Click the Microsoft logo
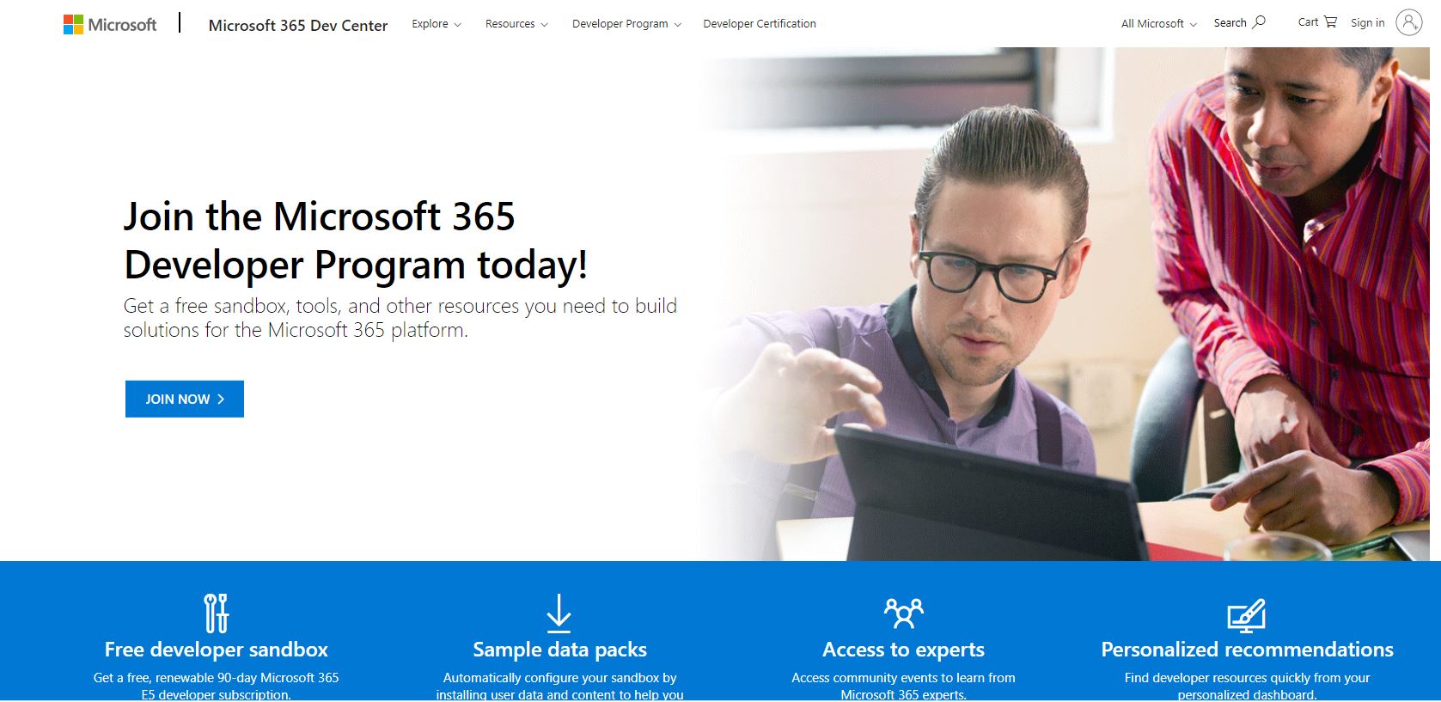The width and height of the screenshot is (1441, 702). point(110,24)
